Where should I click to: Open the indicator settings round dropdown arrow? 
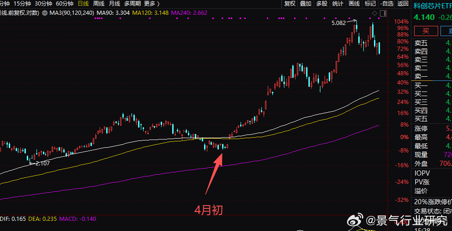[45, 13]
